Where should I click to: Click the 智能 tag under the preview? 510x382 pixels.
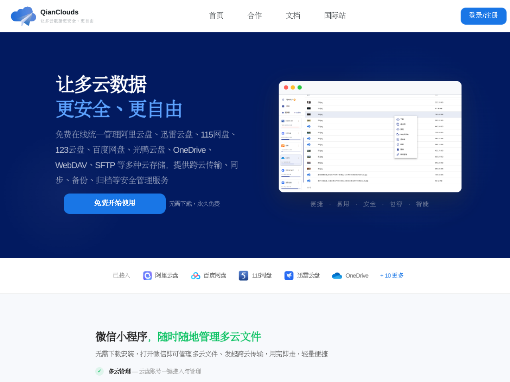click(x=422, y=204)
